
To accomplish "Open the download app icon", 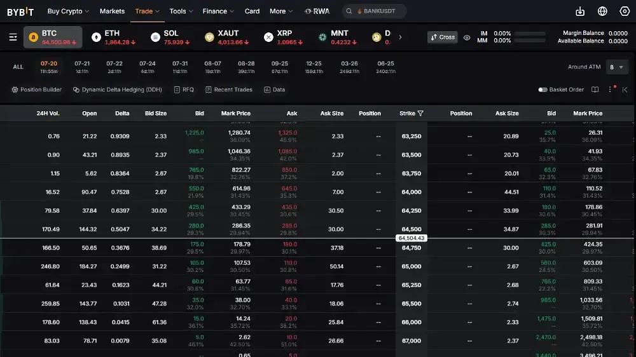I will pos(580,11).
